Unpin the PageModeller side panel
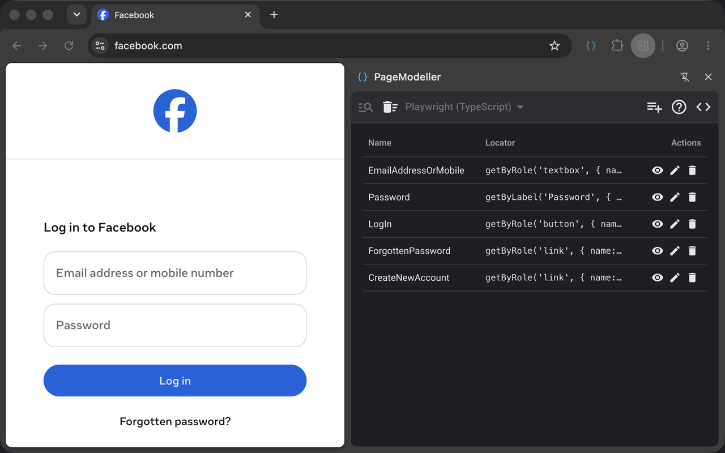Viewport: 725px width, 453px height. point(685,77)
